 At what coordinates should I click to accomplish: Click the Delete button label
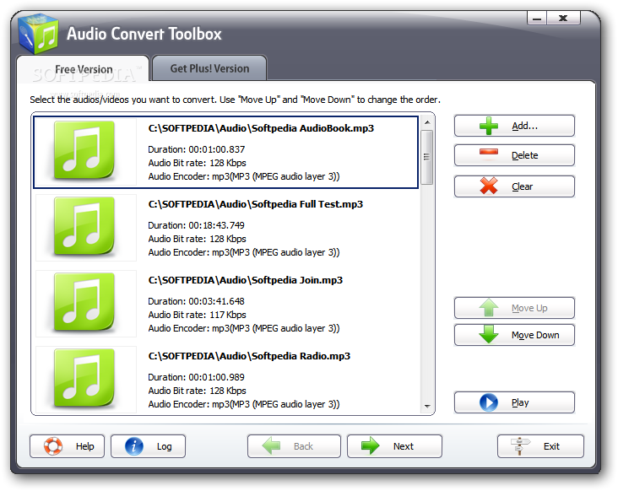click(x=524, y=155)
